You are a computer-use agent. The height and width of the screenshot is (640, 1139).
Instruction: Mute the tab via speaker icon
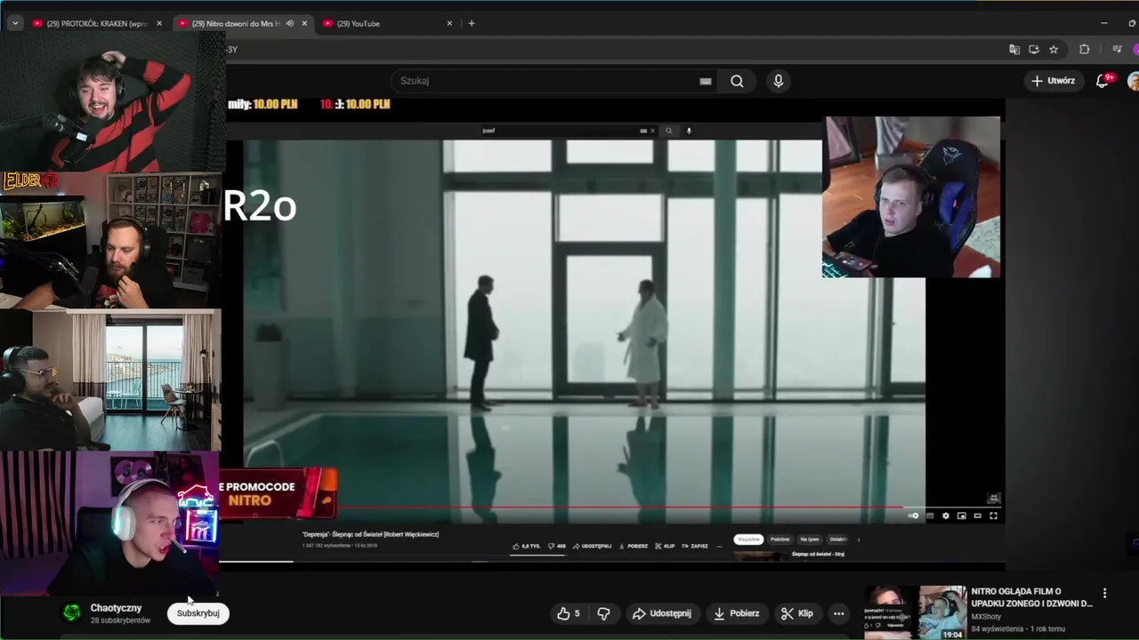pos(289,23)
